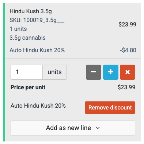Click the SKU 100019_3.5g text

[37, 20]
